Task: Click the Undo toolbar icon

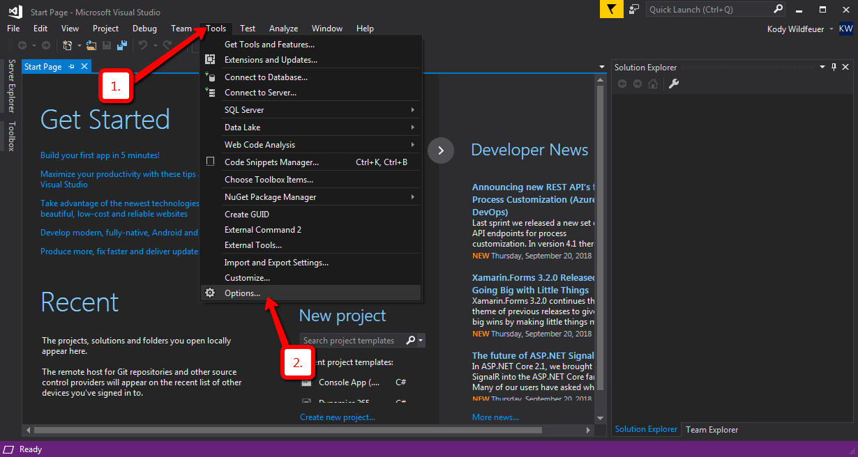Action: (142, 44)
